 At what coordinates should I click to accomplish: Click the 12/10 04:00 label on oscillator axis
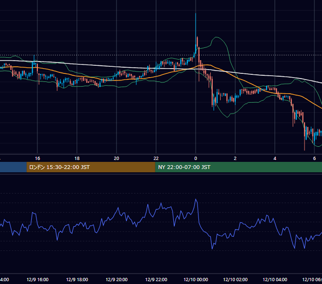[x=275, y=279]
